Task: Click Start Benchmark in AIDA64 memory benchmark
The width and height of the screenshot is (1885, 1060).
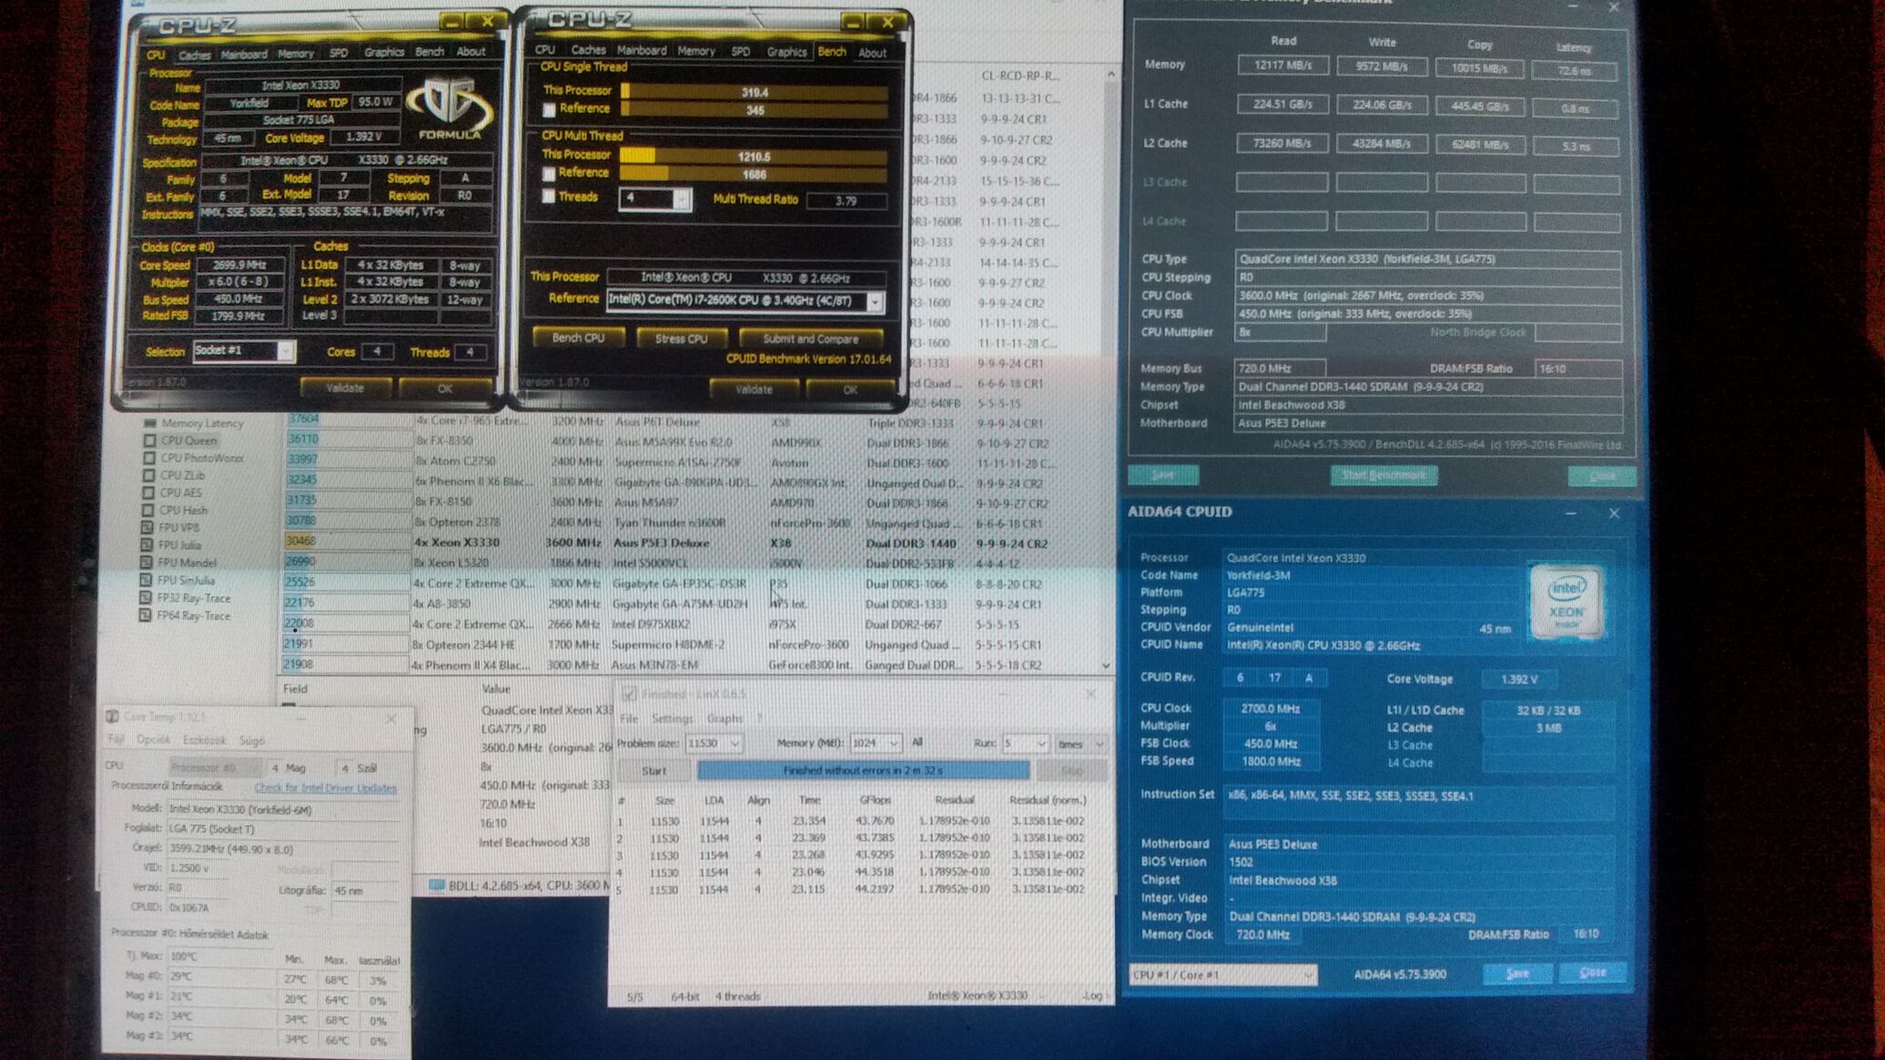Action: pyautogui.click(x=1384, y=475)
